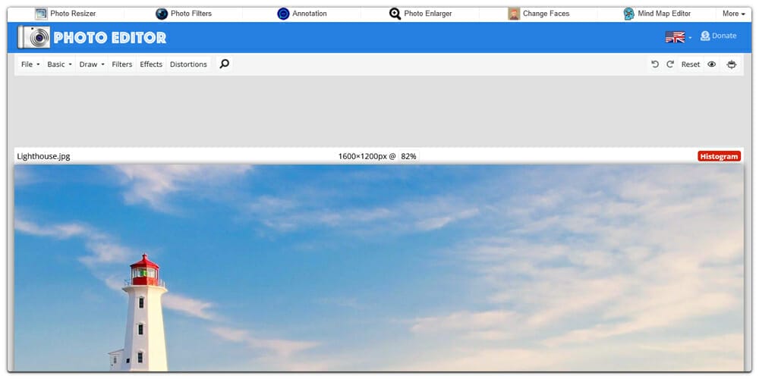This screenshot has width=759, height=379.
Task: Click the Photo Editor camera logo
Action: (34, 37)
